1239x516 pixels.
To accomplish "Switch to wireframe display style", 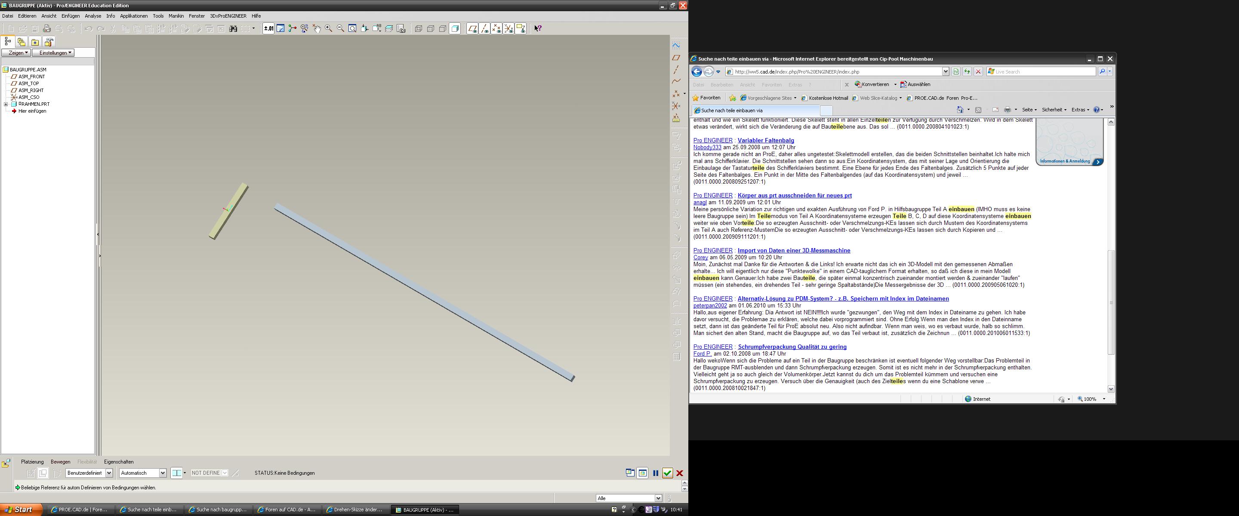I will point(419,28).
